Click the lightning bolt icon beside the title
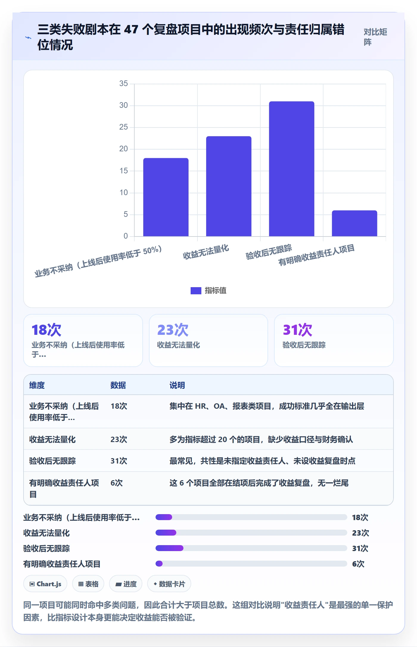Screen dimensions: 417x647 tap(28, 38)
